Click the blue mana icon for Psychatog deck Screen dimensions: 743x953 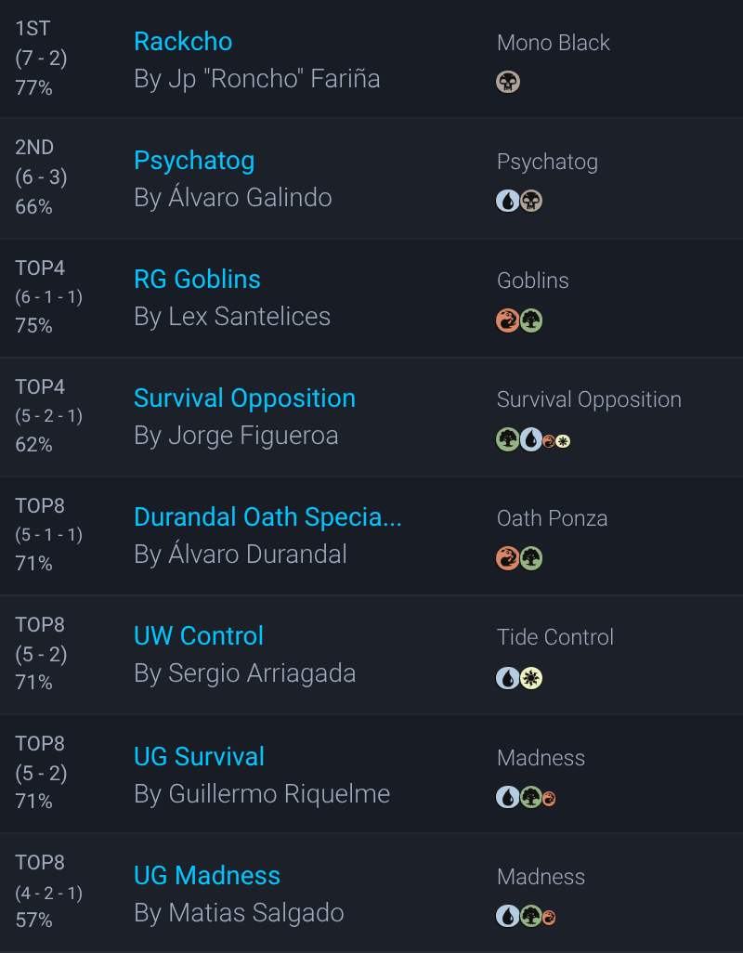(x=507, y=201)
